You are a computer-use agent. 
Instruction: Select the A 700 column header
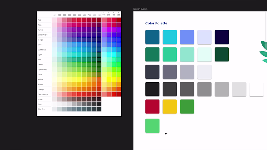coord(119,14)
